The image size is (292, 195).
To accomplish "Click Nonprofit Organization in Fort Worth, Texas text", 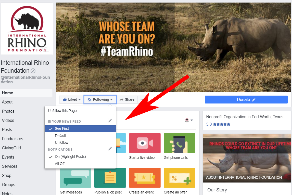I will point(245,117).
